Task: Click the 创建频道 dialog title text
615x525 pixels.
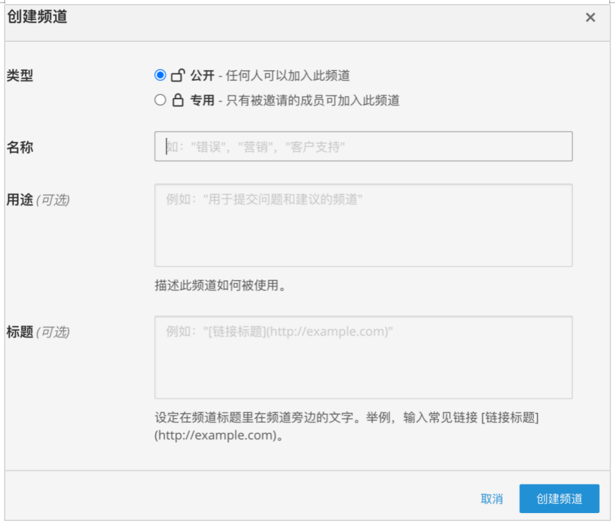Action: (37, 17)
